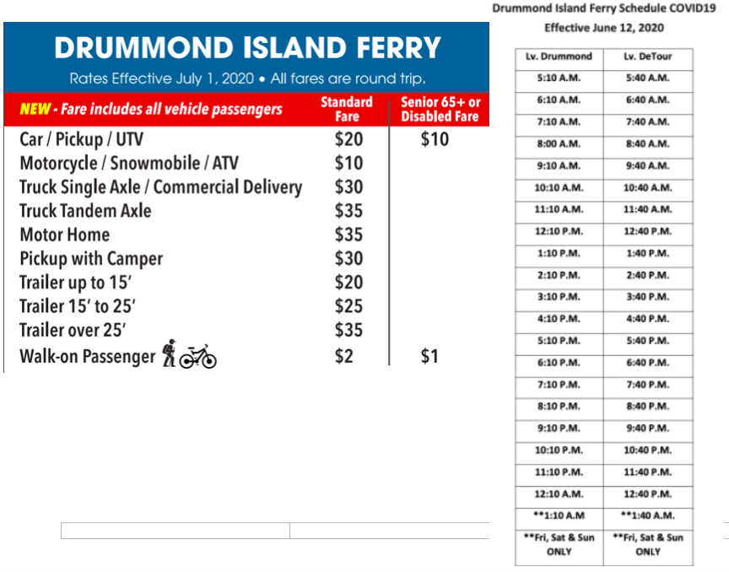Click the empty left box below the fare table

[x=175, y=531]
